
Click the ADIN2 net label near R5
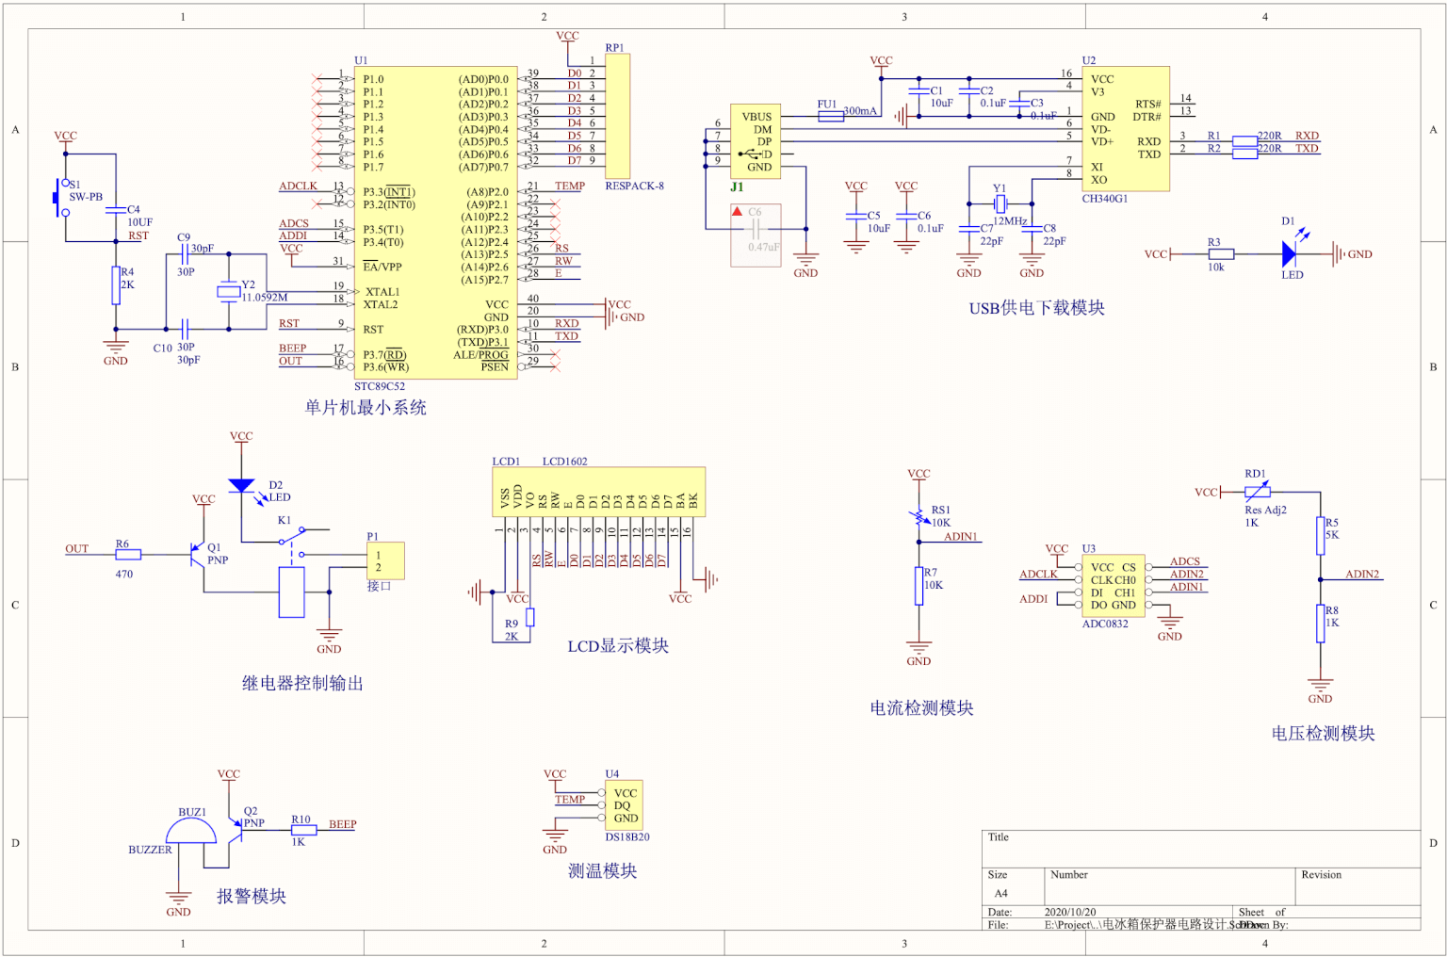click(x=1361, y=574)
